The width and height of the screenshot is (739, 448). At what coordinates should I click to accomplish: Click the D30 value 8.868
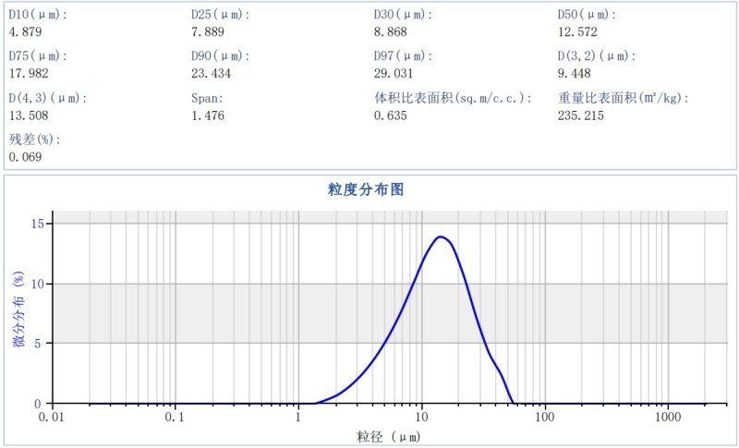[x=391, y=32]
